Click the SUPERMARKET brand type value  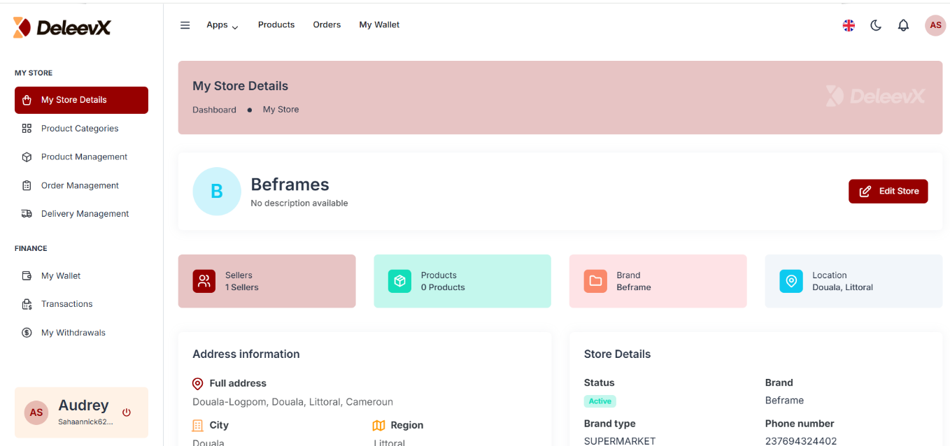[x=620, y=441]
